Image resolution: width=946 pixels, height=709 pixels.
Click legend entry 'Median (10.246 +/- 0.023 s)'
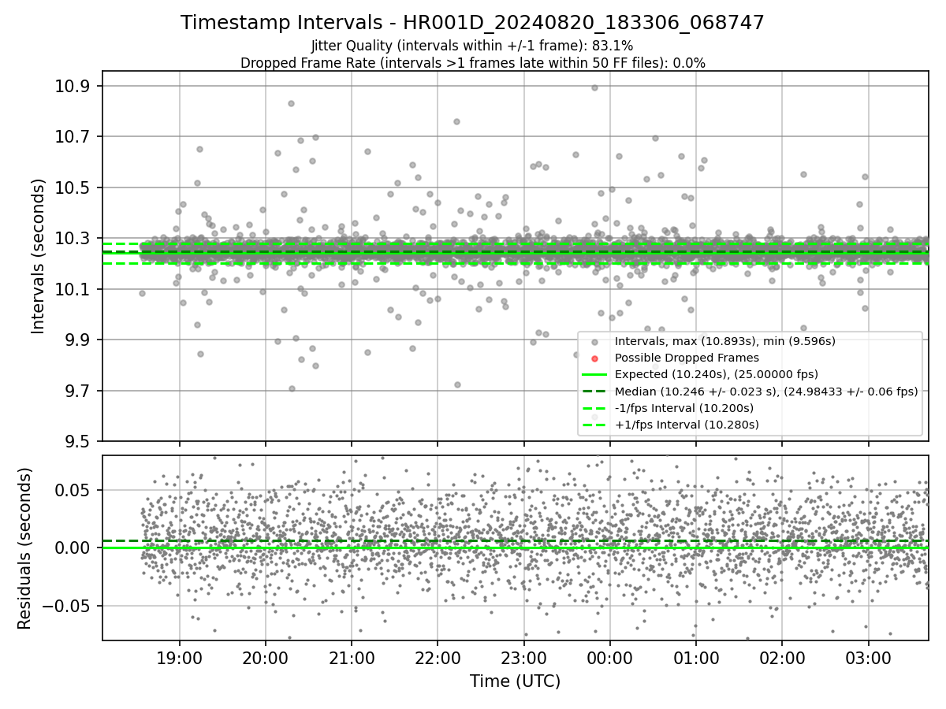pyautogui.click(x=766, y=392)
